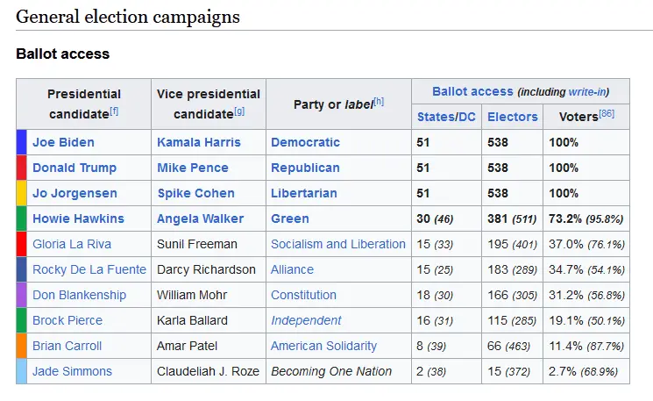Open the write-in link in header
This screenshot has height=401, width=653.
[586, 92]
